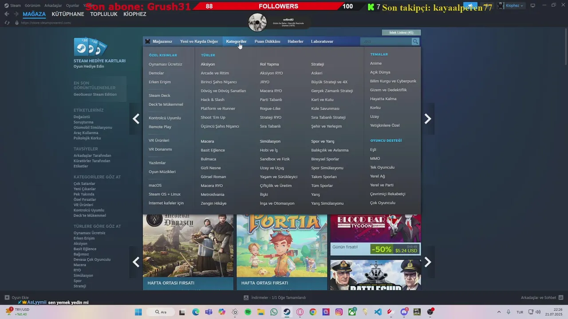Open the Metroidvania genre link

[x=213, y=195]
